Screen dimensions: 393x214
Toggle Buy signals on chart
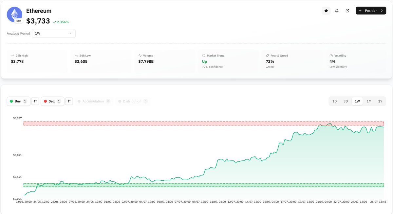point(18,101)
